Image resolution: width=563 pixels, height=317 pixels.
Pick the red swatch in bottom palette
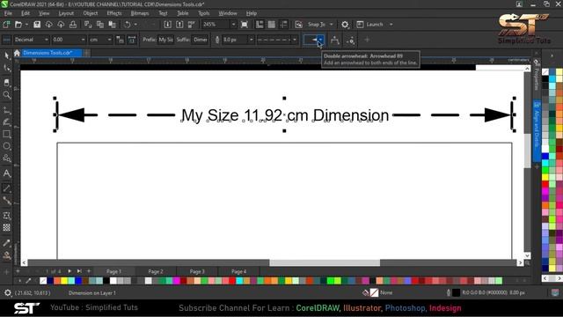coord(232,281)
